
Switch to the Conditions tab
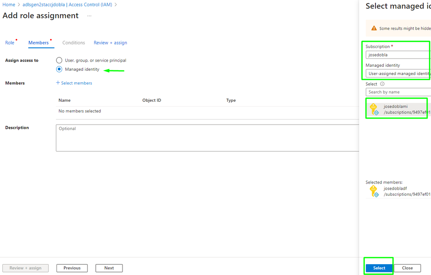click(74, 43)
